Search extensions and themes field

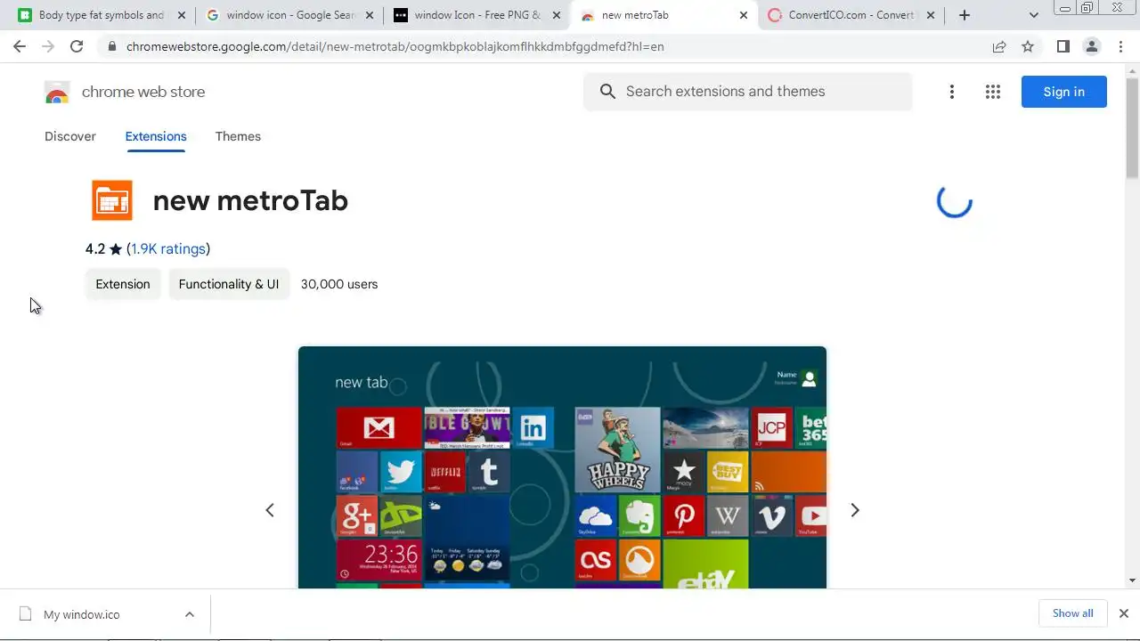pos(748,92)
